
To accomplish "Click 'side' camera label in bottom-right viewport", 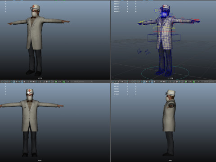I will [x=170, y=161].
